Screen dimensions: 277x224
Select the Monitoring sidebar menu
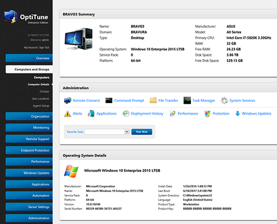(x=29, y=127)
